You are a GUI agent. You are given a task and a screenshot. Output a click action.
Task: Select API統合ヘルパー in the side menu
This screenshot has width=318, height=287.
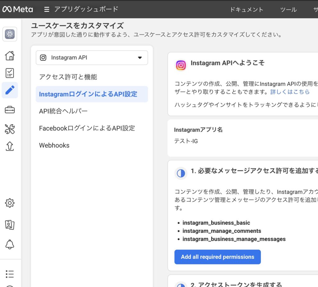[63, 111]
